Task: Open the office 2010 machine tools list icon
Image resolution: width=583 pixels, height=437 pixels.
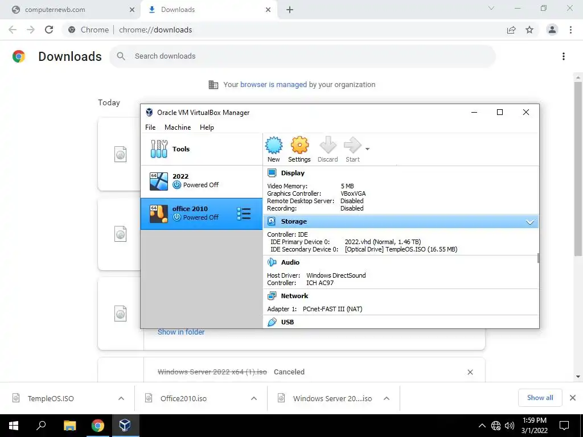Action: (244, 214)
